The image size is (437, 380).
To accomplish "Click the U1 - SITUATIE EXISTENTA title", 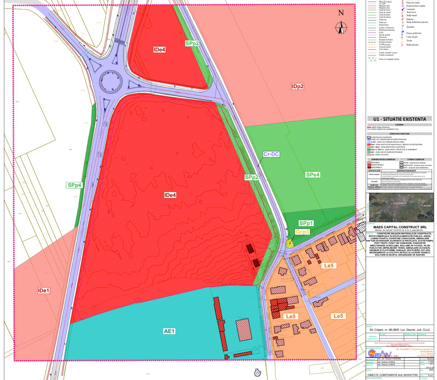I will tap(399, 119).
